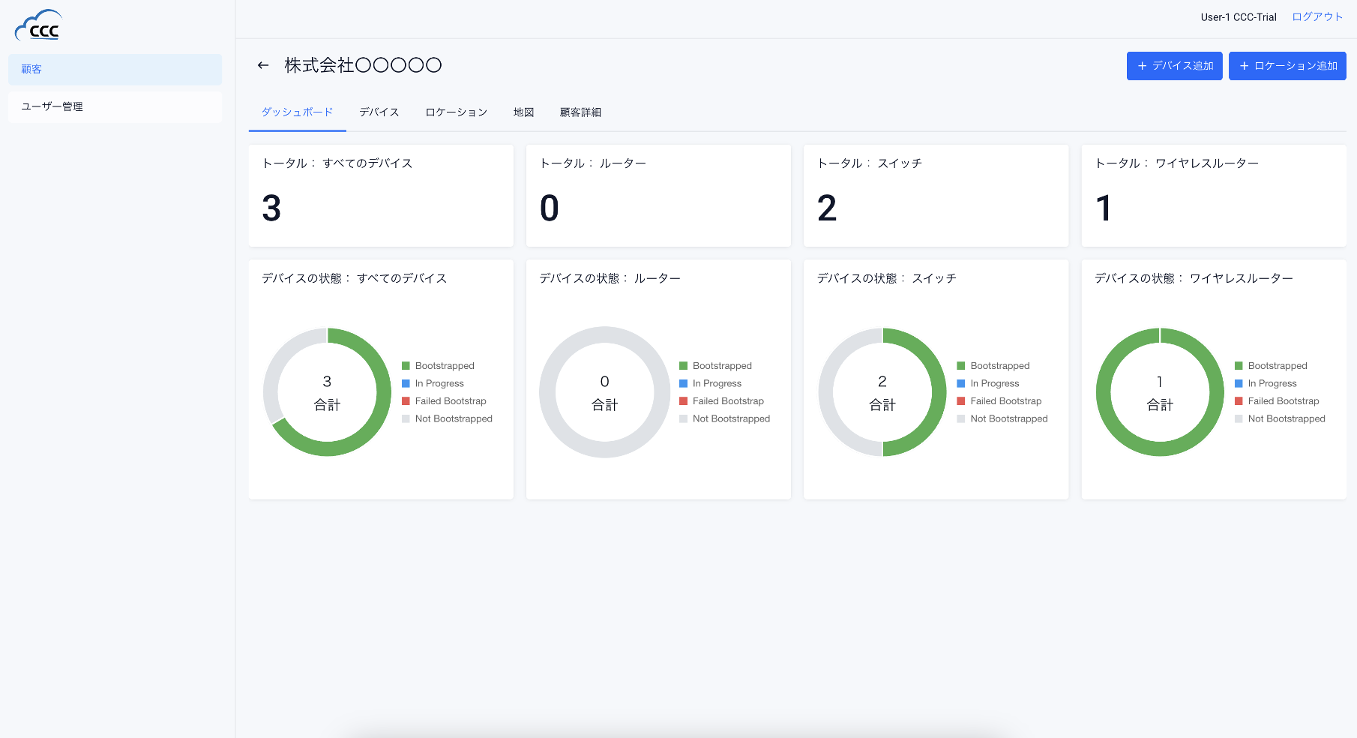Toggle In Progress legend swatch in すべてのデバイス chart
Screen dimensions: 1357x738
pyautogui.click(x=406, y=383)
